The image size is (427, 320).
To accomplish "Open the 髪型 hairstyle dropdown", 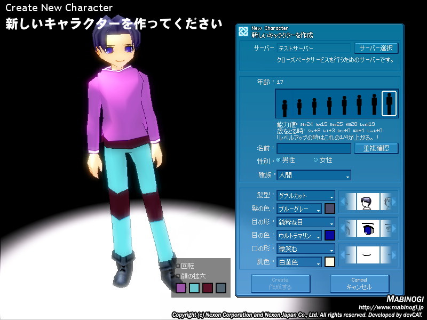I will 306,195.
